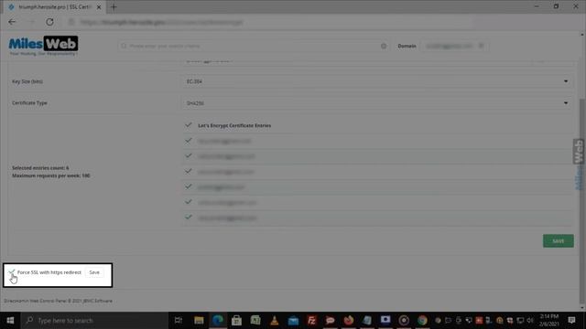Switch to Microsoft Edge in the taskbar

218,320
